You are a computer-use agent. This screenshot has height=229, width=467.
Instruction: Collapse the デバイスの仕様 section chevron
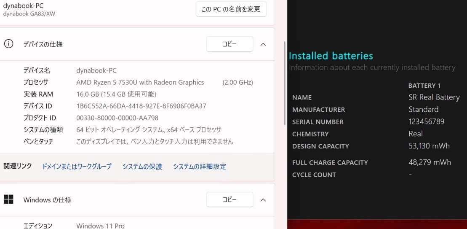coord(263,44)
